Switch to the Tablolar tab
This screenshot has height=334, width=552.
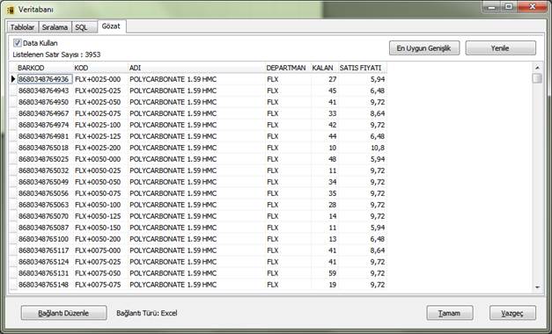[x=22, y=27]
